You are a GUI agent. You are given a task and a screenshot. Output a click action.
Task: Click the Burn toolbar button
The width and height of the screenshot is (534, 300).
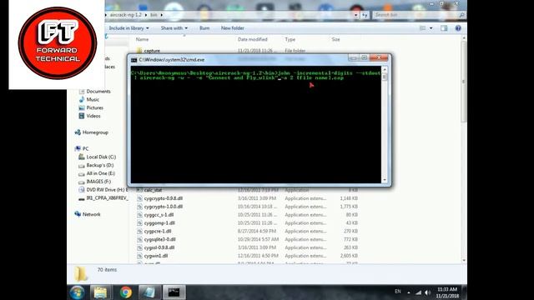(x=204, y=28)
